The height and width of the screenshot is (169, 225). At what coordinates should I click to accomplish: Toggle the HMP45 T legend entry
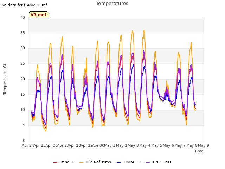pyautogui.click(x=128, y=162)
